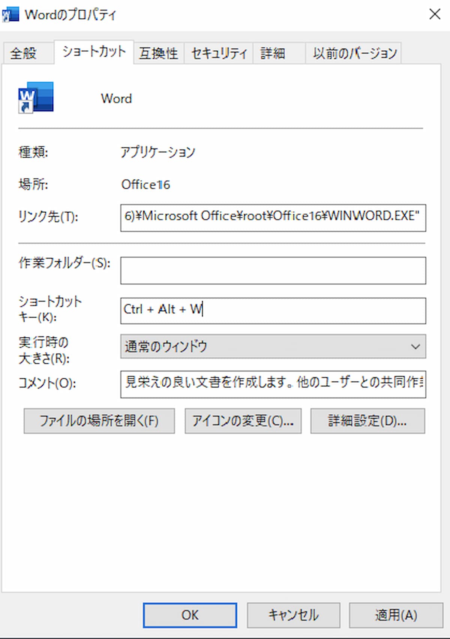This screenshot has width=450, height=639.
Task: Click the '種類:' label
Action: click(x=33, y=152)
